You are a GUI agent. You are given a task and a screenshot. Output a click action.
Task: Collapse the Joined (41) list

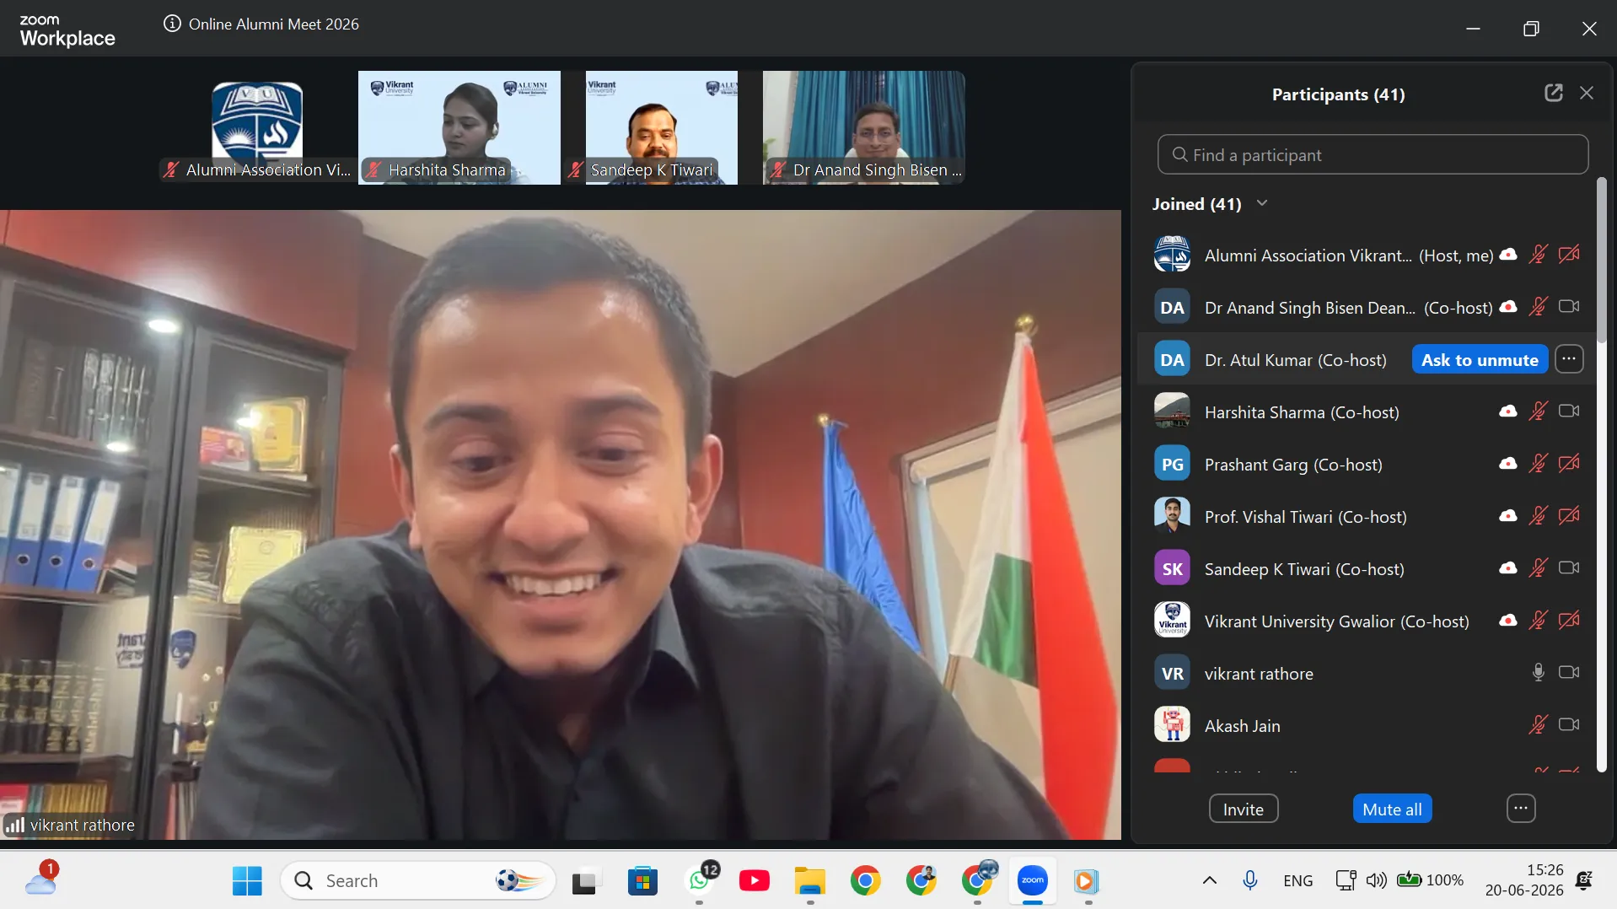point(1262,203)
